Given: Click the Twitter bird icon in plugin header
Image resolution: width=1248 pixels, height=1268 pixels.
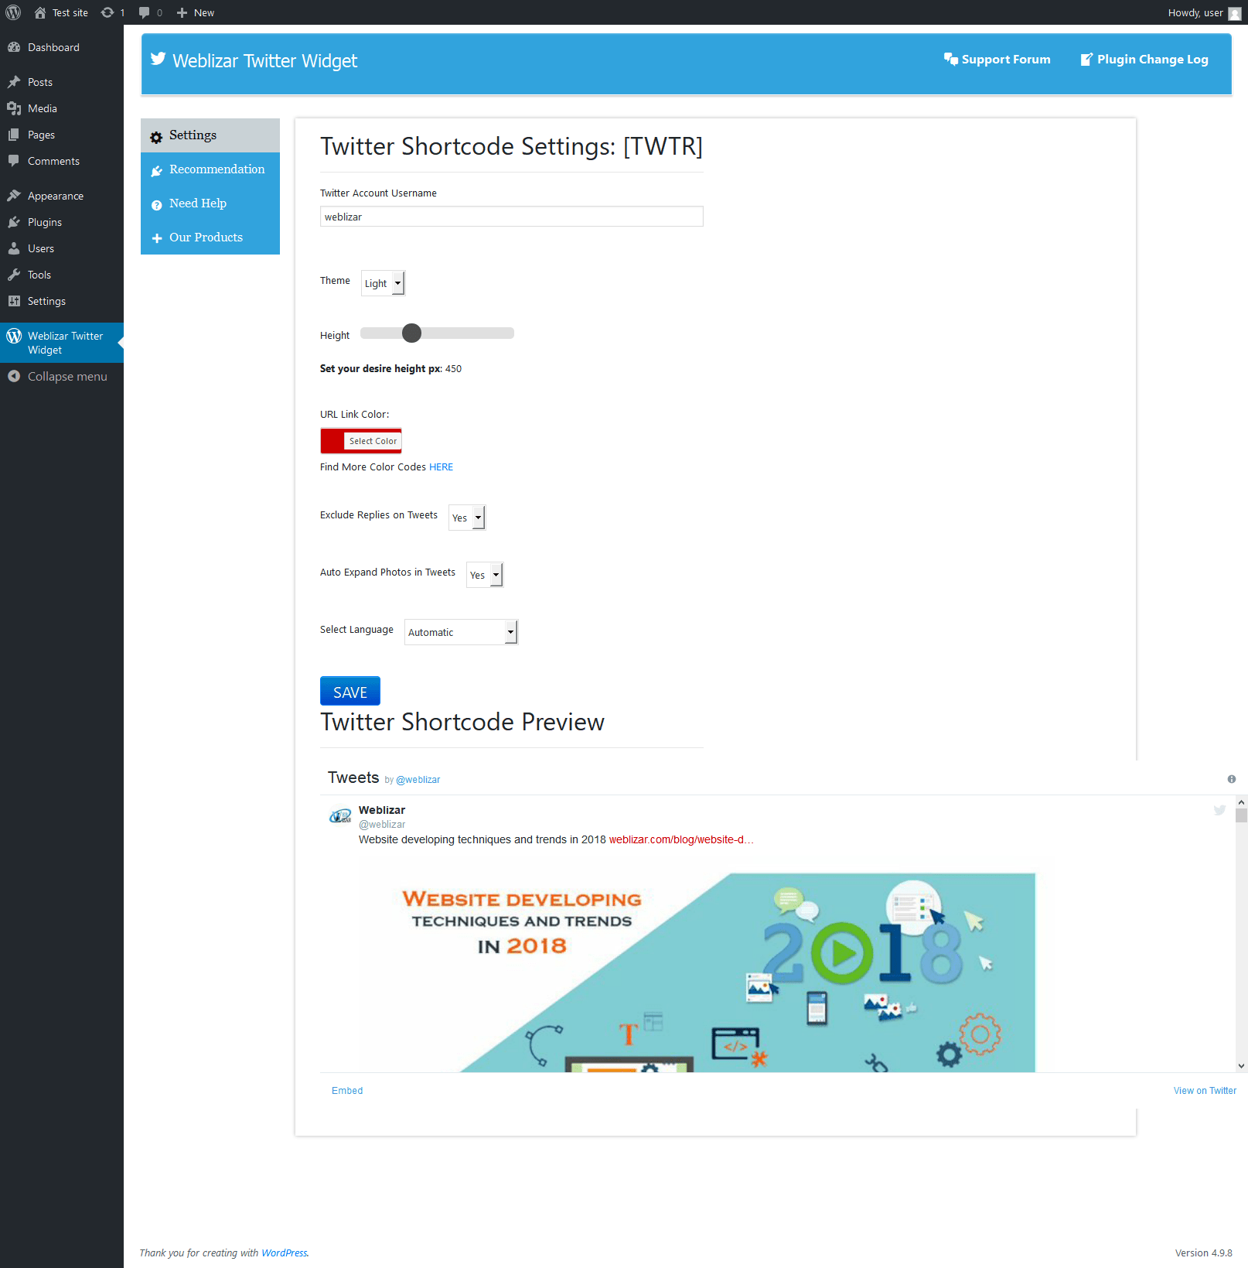Looking at the screenshot, I should click(x=158, y=59).
